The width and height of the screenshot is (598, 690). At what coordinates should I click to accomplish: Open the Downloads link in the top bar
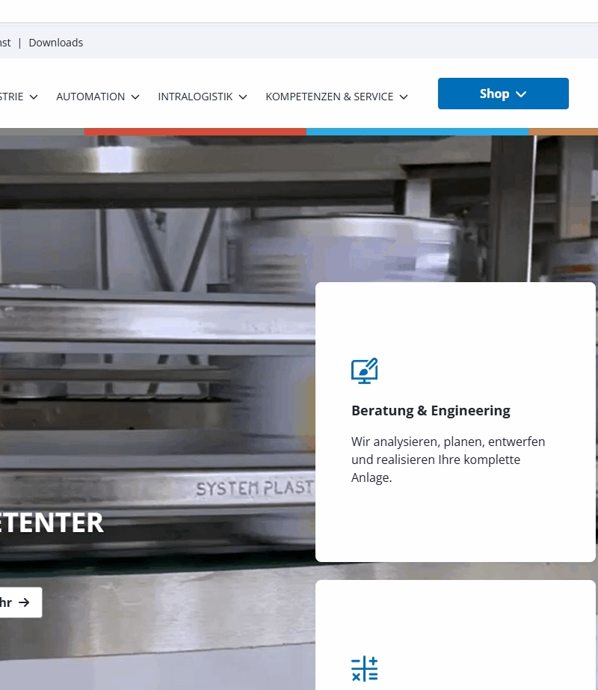tap(56, 43)
